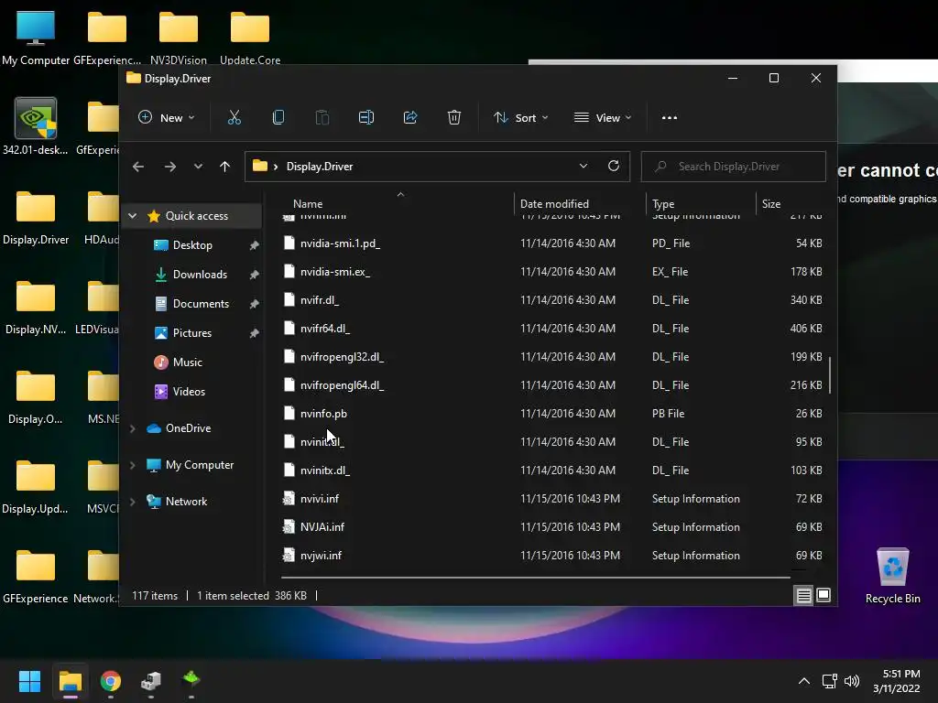Open Videos in navigation pane
Screen dimensions: 938x703
(189, 392)
